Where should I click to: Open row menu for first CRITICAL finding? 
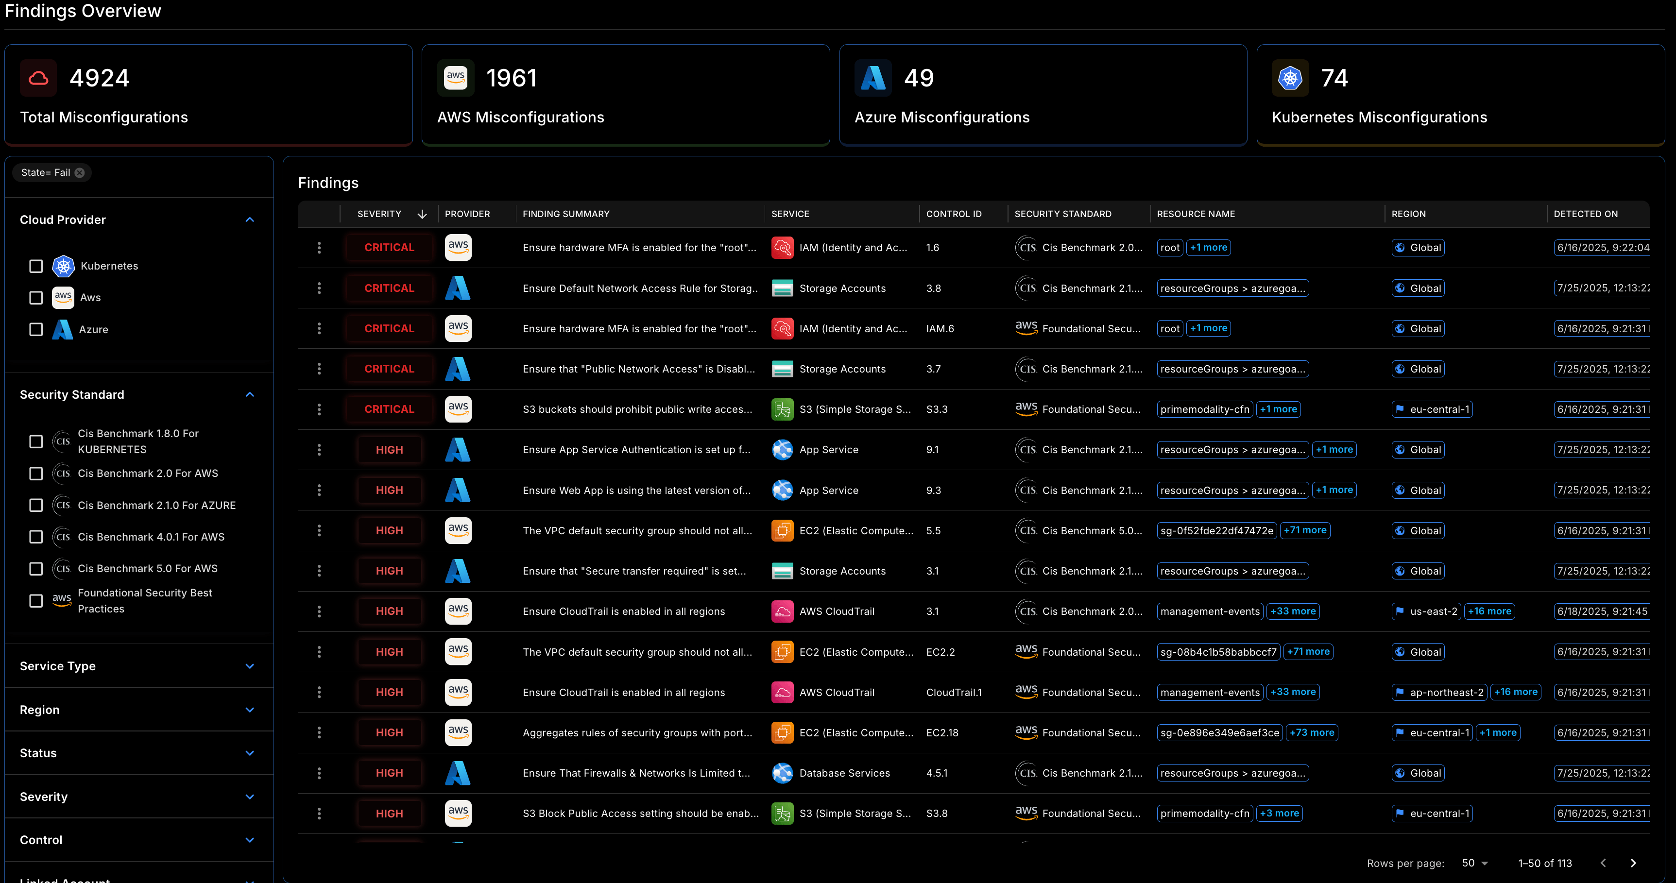point(319,247)
